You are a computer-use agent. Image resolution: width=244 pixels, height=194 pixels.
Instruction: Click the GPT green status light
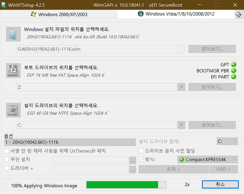[x=234, y=65]
